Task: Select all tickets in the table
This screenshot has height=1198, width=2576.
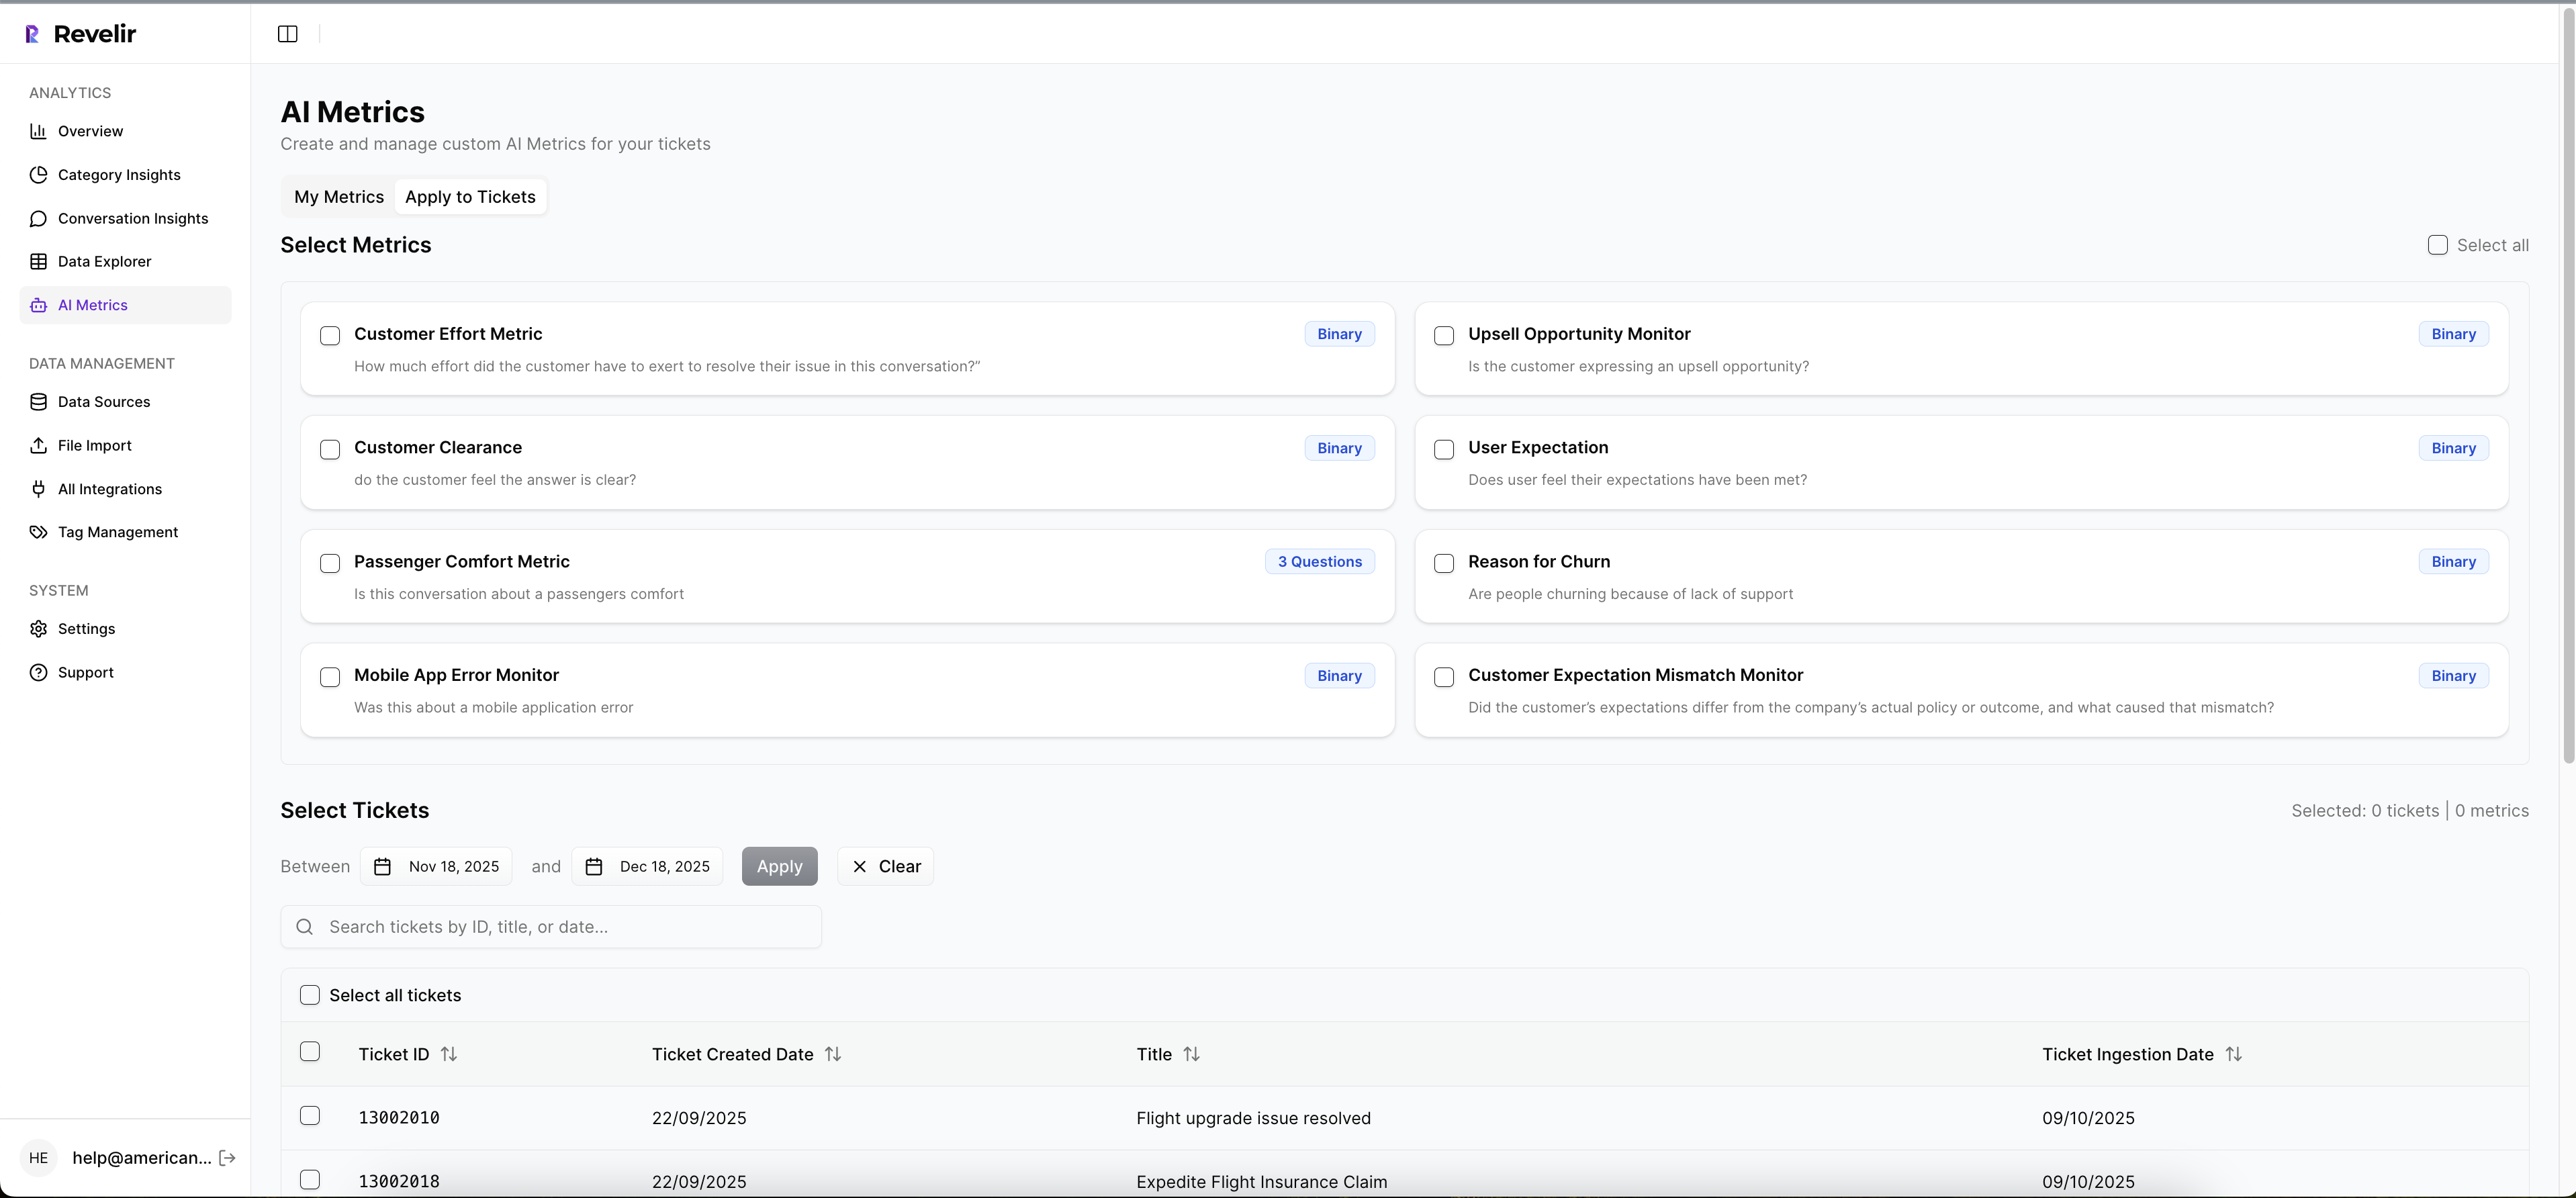Action: [x=310, y=994]
